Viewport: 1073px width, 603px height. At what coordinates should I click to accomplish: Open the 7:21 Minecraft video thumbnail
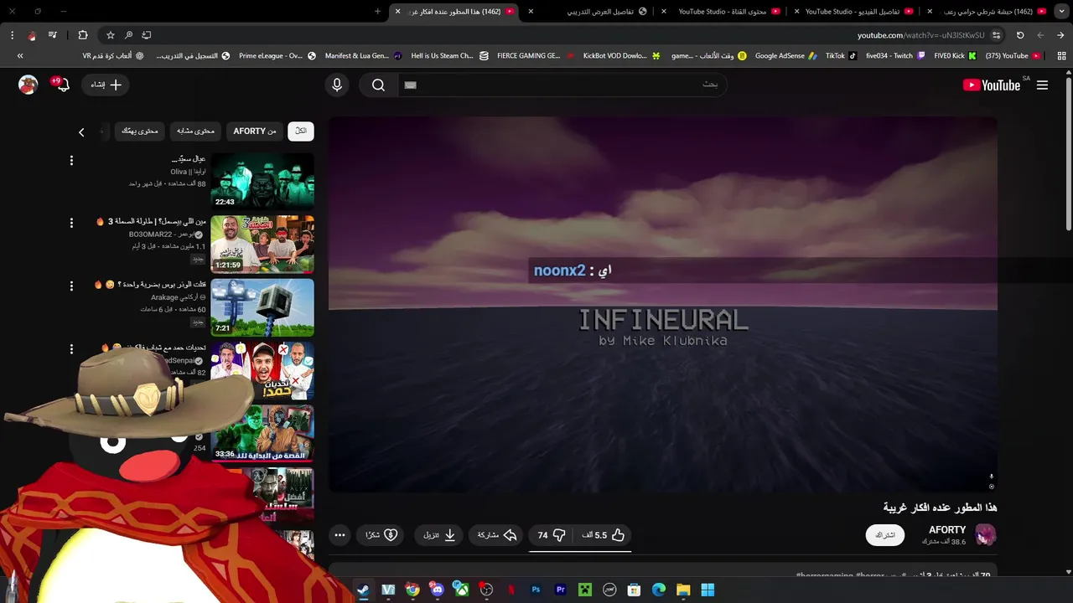coord(262,307)
